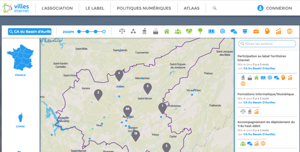Select the green house category icon

point(167,31)
